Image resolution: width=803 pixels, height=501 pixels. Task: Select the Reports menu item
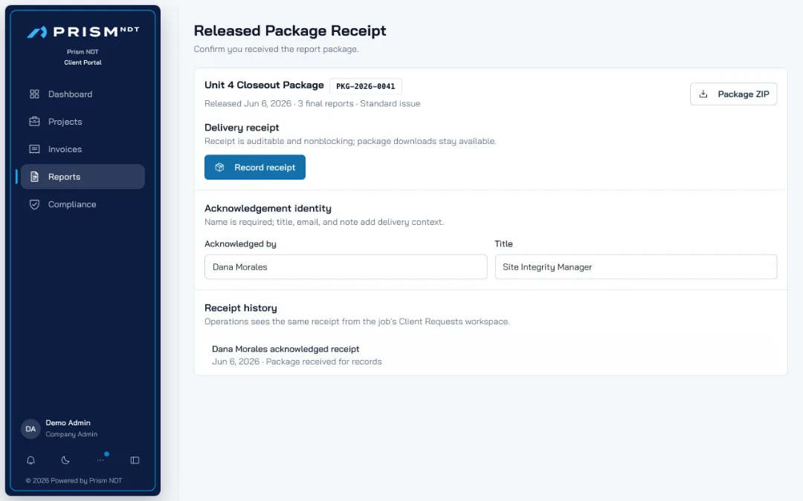pos(83,177)
